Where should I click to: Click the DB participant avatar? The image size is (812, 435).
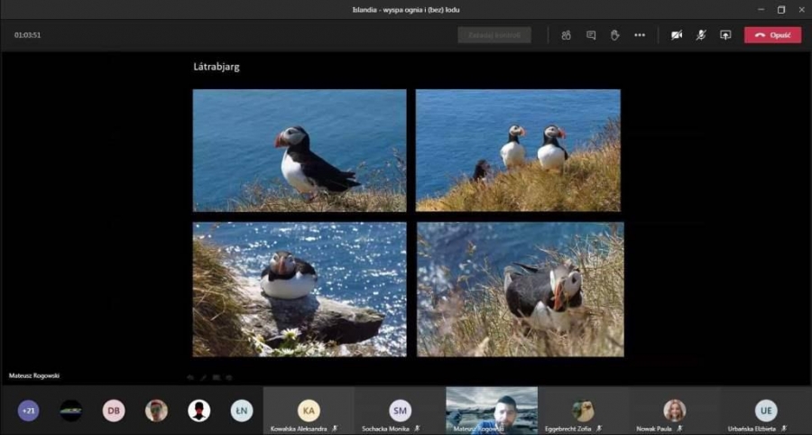pyautogui.click(x=114, y=411)
